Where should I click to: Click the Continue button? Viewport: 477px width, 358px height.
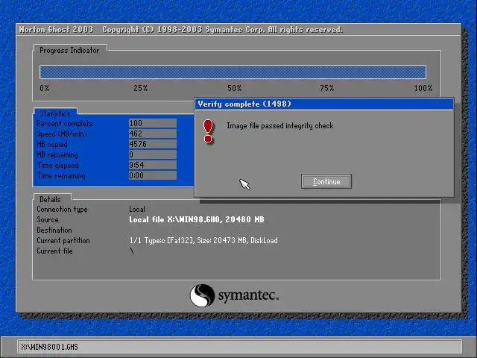point(326,181)
